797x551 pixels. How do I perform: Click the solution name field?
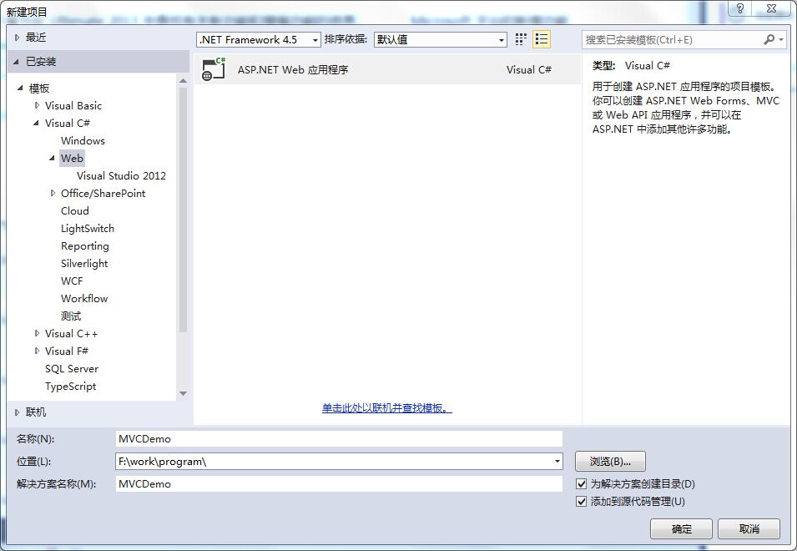click(339, 484)
